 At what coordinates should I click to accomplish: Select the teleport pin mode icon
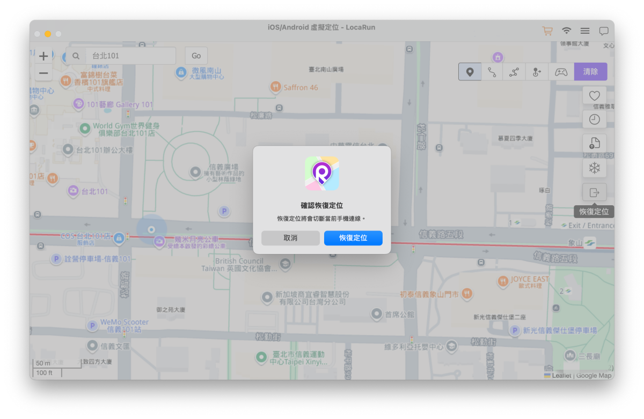click(470, 72)
